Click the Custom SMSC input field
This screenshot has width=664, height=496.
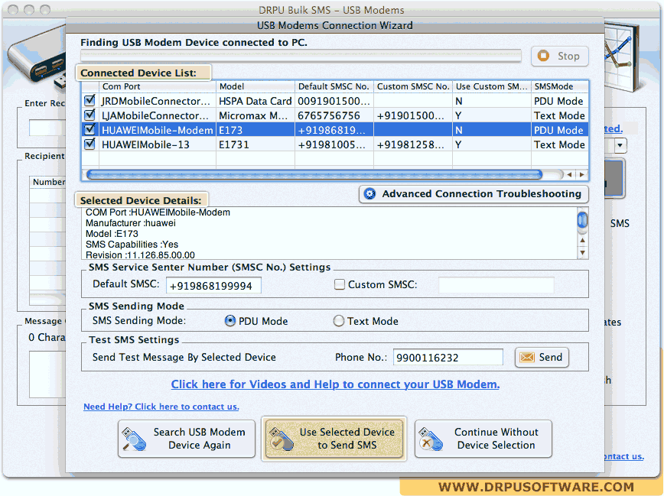pos(496,285)
